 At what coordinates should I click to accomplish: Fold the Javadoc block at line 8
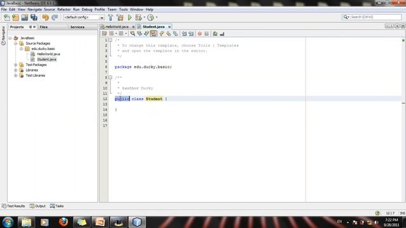point(110,77)
